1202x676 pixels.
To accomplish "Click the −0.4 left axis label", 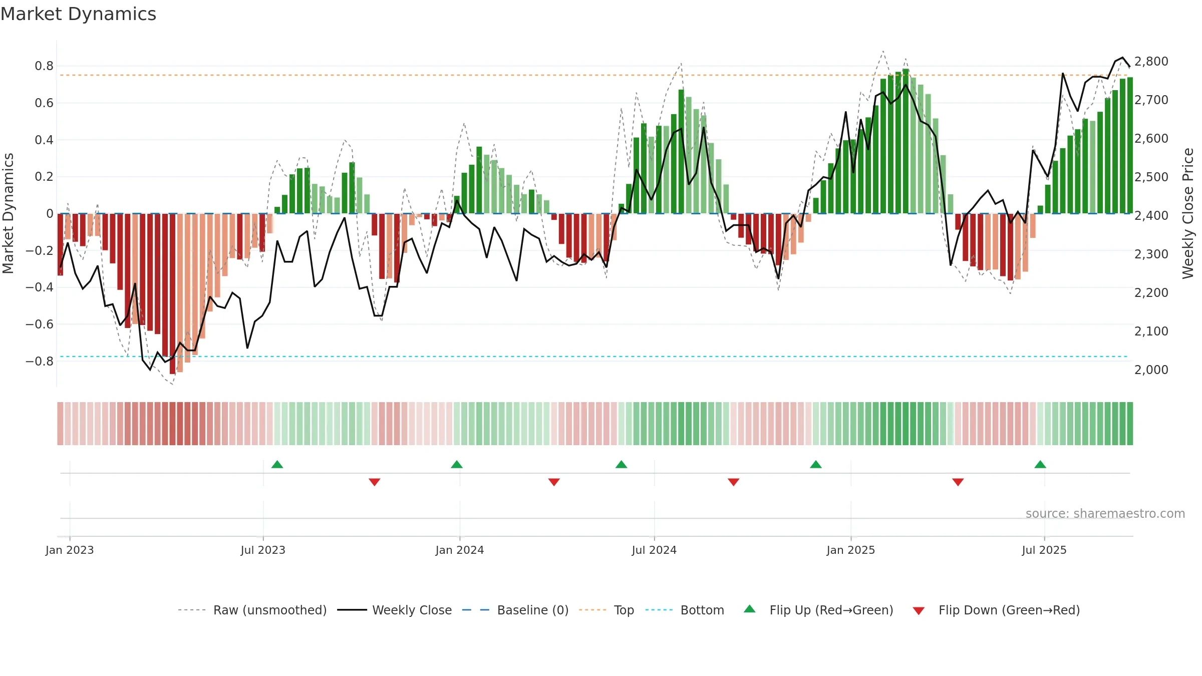I will 40,287.
